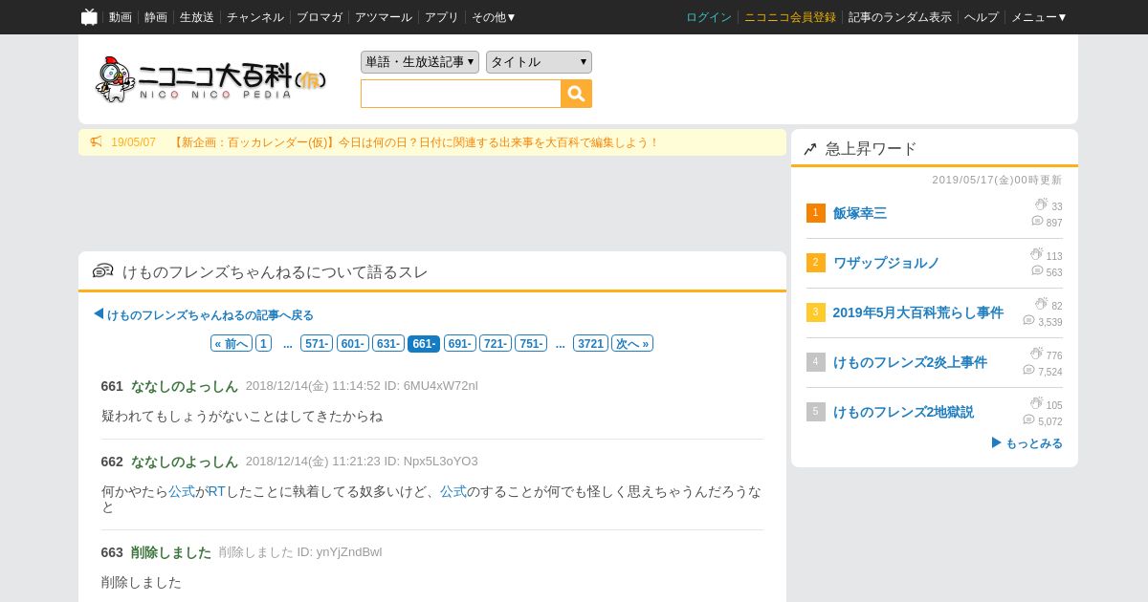1148x602 pixels.
Task: Open first 公式 link in post 662
Action: pyautogui.click(x=182, y=491)
